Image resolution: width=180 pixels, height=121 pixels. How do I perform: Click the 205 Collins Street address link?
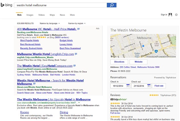(x=139, y=67)
